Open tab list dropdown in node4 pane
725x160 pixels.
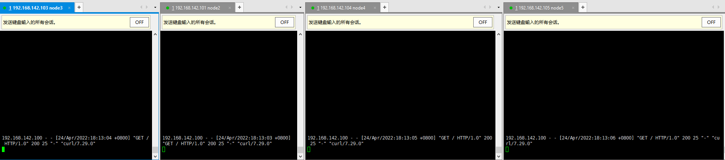(498, 7)
